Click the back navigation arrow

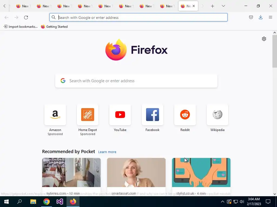(6, 18)
